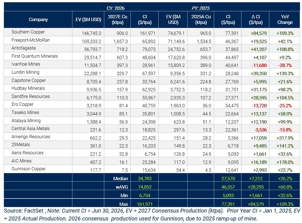Select Ero Copper company name

pyautogui.click(x=23, y=104)
